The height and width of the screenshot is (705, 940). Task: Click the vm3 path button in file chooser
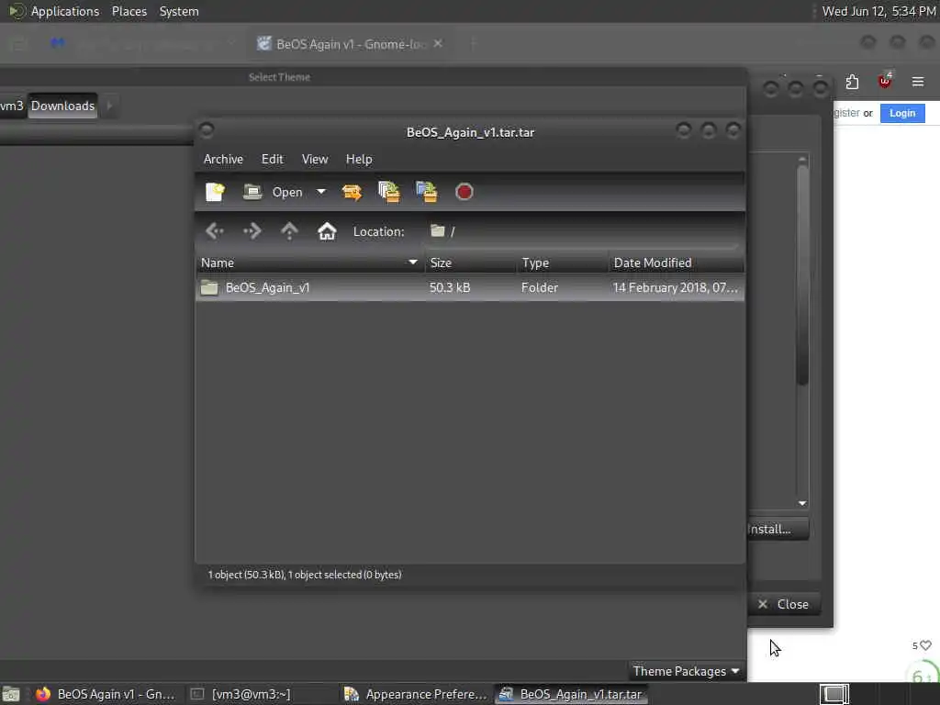(x=12, y=106)
